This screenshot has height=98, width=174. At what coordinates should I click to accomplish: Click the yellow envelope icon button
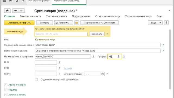coord(77,23)
